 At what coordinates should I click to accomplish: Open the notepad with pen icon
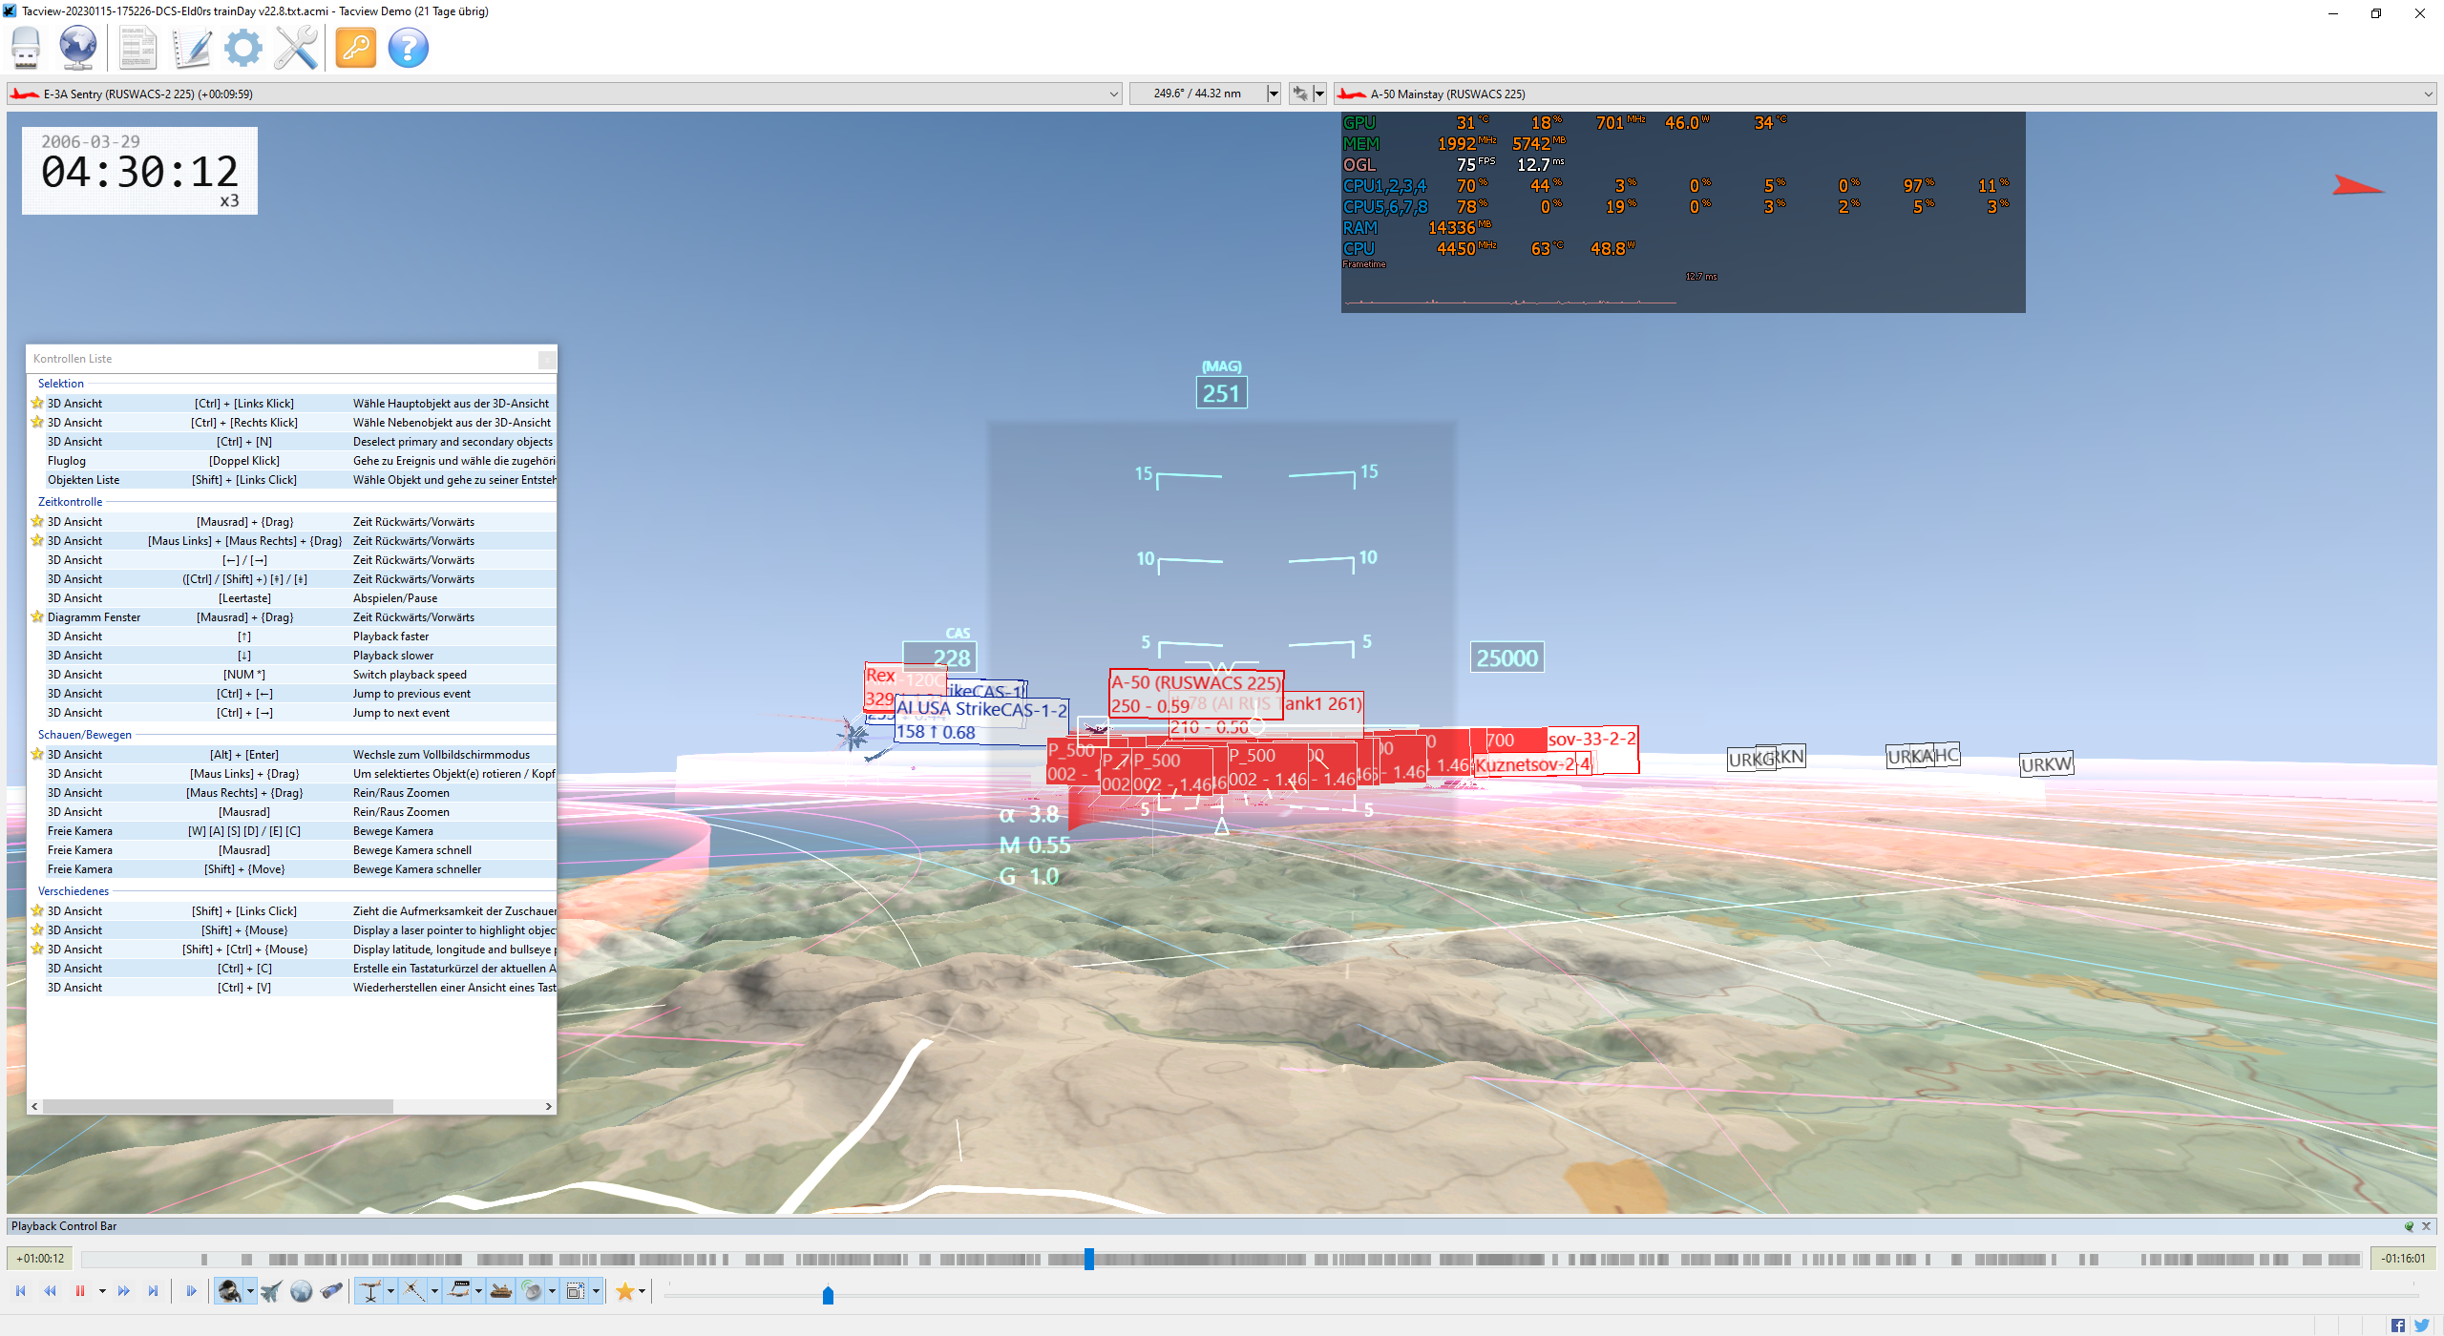191,47
